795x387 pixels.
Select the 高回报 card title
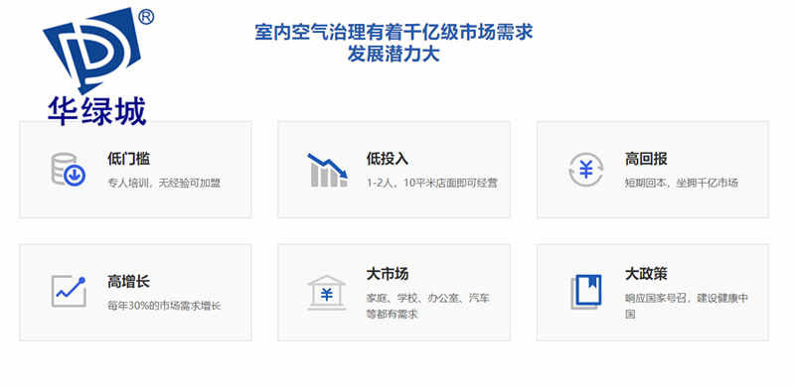click(646, 159)
